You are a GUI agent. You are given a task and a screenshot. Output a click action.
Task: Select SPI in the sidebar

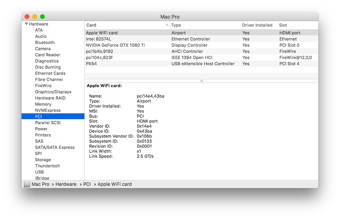pyautogui.click(x=39, y=153)
